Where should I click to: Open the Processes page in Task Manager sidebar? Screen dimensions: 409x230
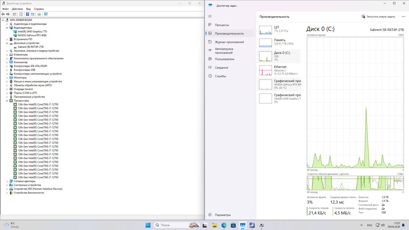click(x=222, y=25)
